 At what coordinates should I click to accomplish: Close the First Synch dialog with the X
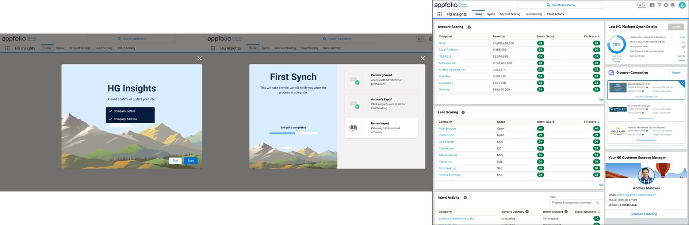click(x=422, y=58)
